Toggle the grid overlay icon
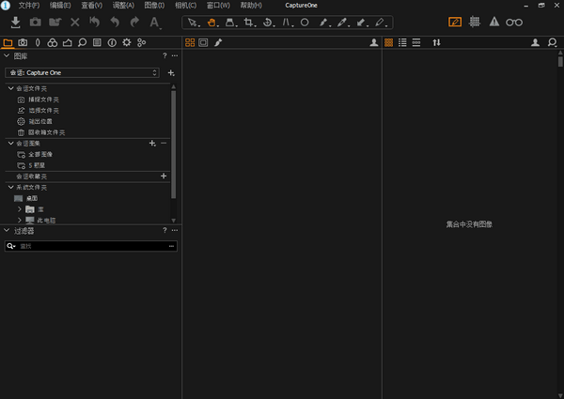 [x=475, y=22]
